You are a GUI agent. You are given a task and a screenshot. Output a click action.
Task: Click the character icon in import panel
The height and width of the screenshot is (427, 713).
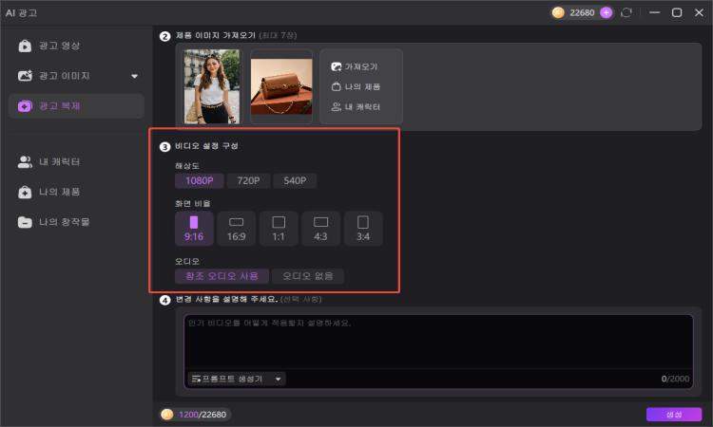(x=336, y=106)
